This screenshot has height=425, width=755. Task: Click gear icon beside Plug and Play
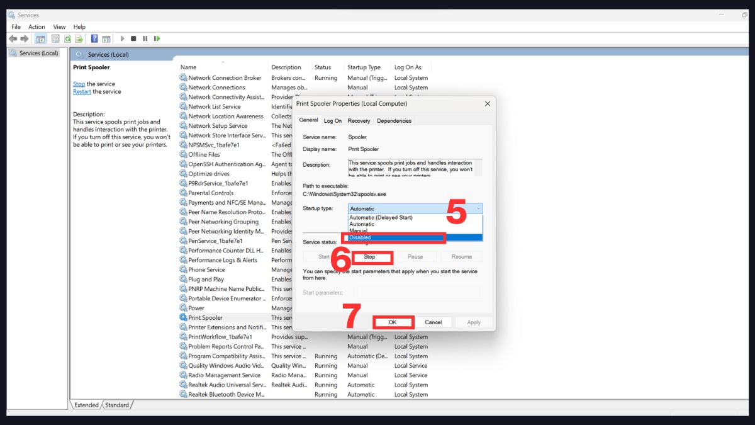tap(183, 279)
